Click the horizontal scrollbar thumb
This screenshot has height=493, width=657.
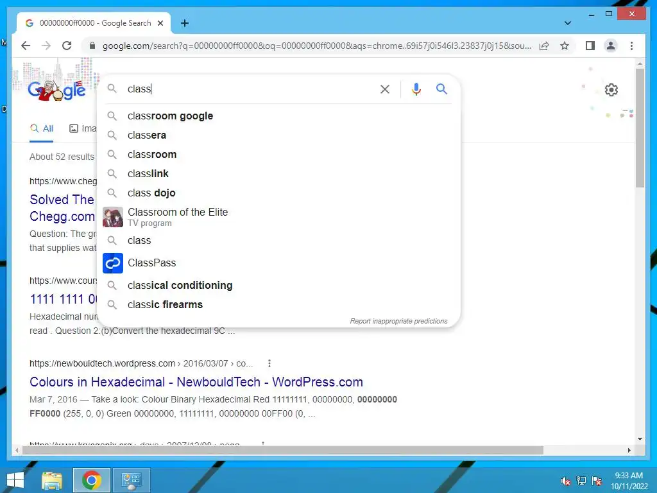283,450
